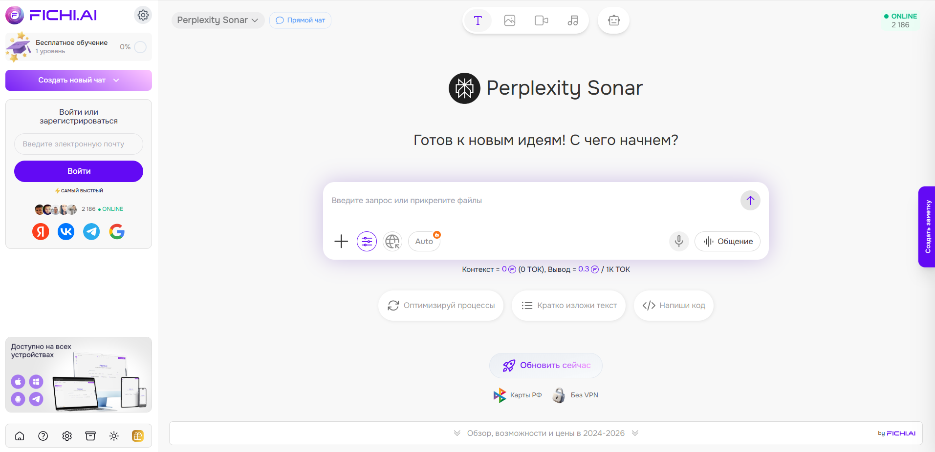
Task: Click the prompt text input area
Action: [533, 201]
